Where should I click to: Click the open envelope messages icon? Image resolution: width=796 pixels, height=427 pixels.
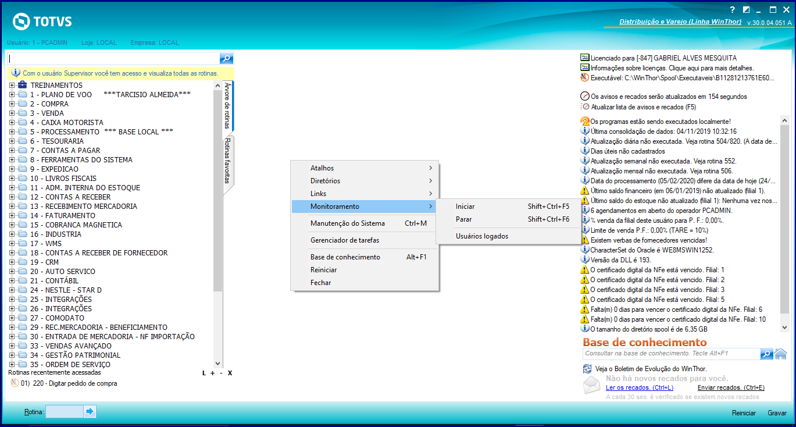tap(592, 385)
